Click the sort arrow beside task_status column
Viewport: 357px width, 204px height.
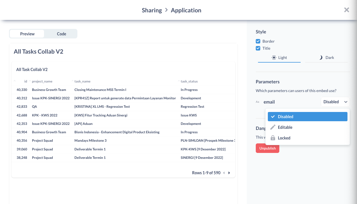pyautogui.click(x=179, y=81)
